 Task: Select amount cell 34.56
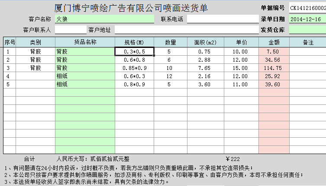(274, 60)
